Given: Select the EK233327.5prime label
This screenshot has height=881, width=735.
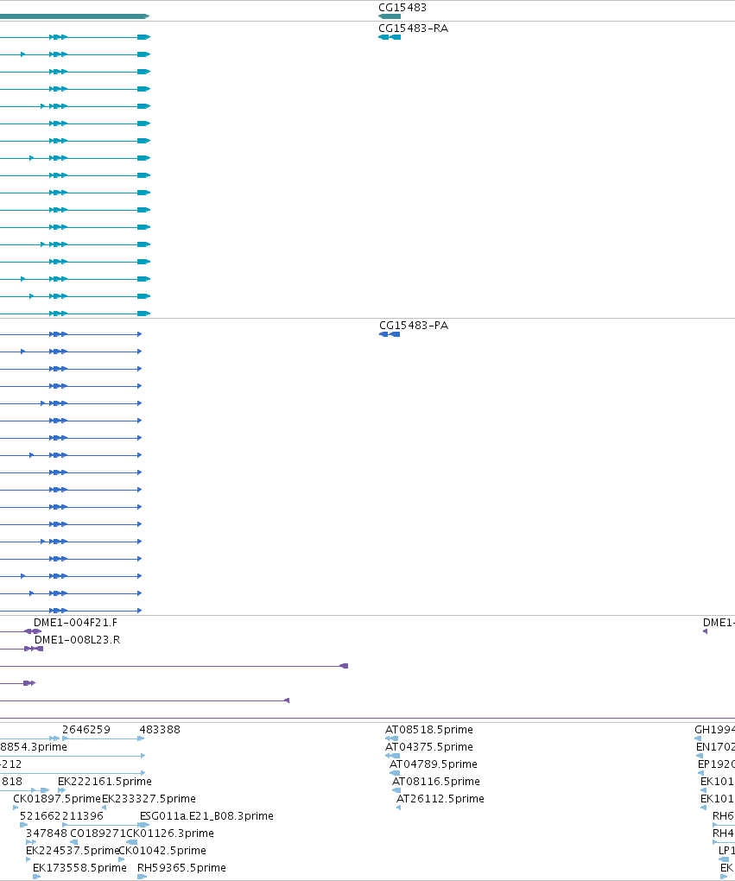Looking at the screenshot, I should (149, 799).
